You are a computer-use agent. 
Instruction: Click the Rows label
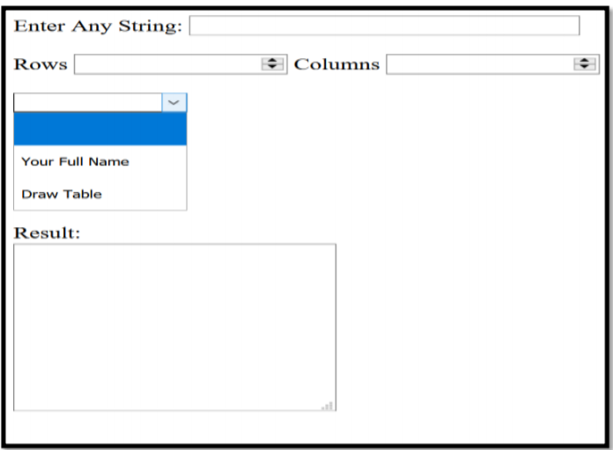point(41,64)
